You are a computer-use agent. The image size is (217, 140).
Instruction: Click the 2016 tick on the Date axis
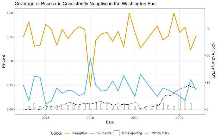tap(46, 118)
